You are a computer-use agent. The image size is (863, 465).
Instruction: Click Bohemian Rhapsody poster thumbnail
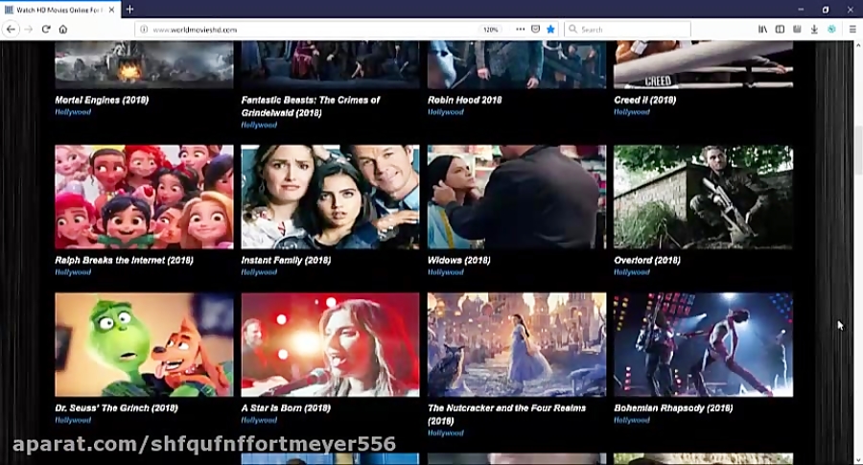704,344
